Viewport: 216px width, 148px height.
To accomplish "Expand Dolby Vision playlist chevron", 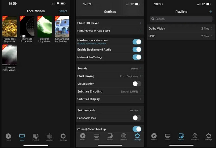I will point(212,29).
